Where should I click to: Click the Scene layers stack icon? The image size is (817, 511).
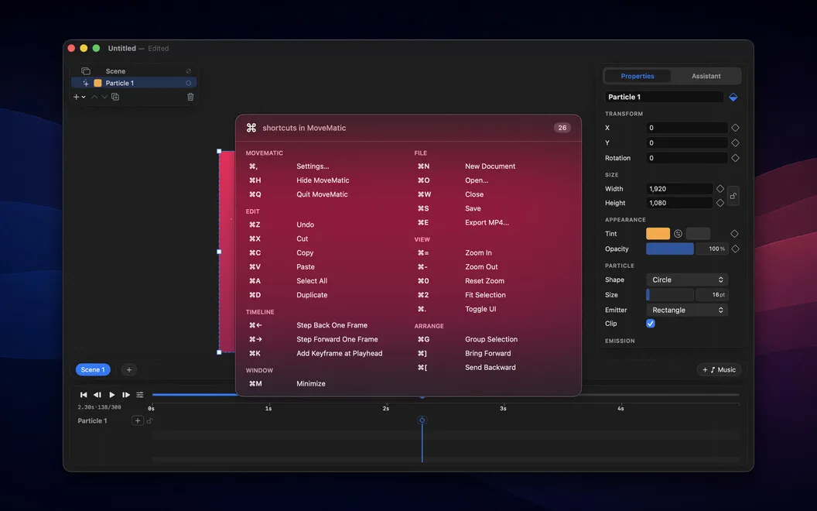tap(85, 71)
